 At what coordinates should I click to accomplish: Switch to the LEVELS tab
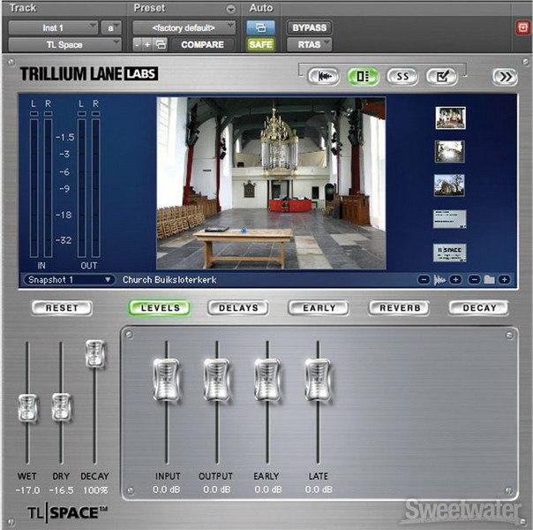coord(160,308)
